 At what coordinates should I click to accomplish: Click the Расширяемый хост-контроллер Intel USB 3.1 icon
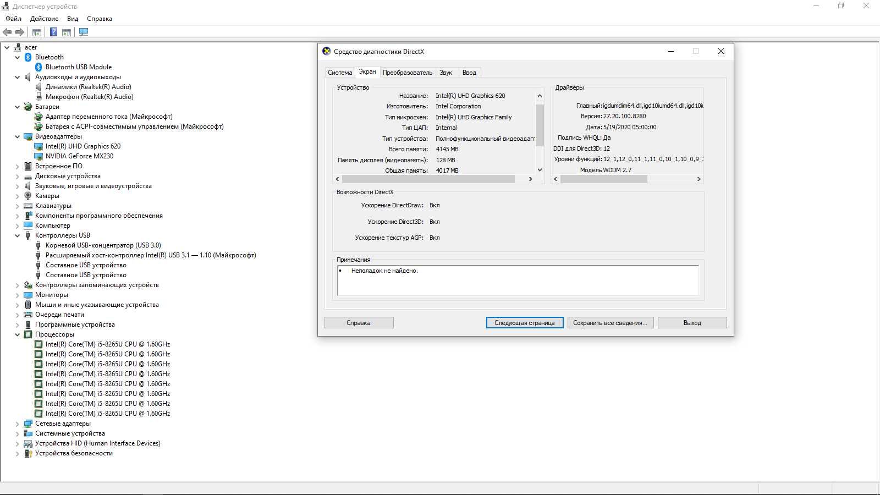click(38, 255)
